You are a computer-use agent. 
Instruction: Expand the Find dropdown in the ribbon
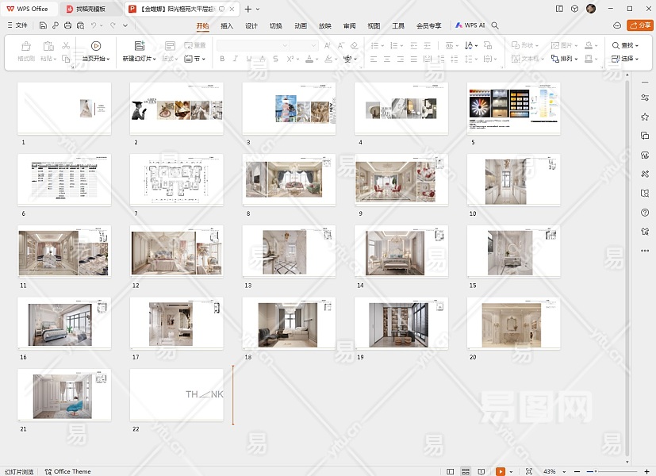coord(637,46)
